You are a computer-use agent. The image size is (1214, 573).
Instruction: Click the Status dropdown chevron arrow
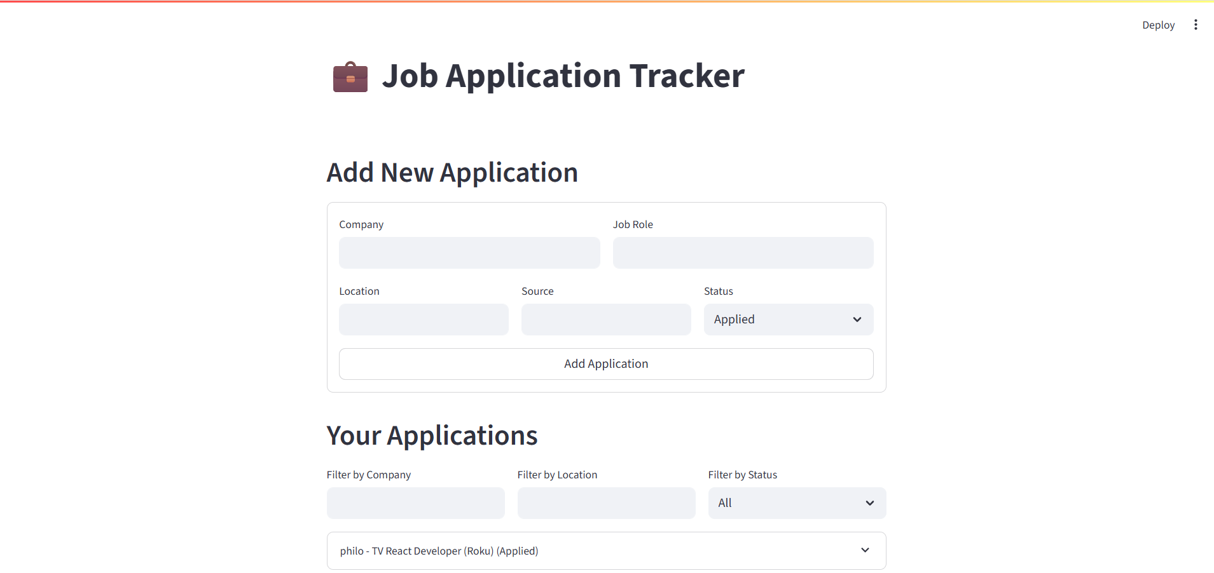tap(857, 320)
